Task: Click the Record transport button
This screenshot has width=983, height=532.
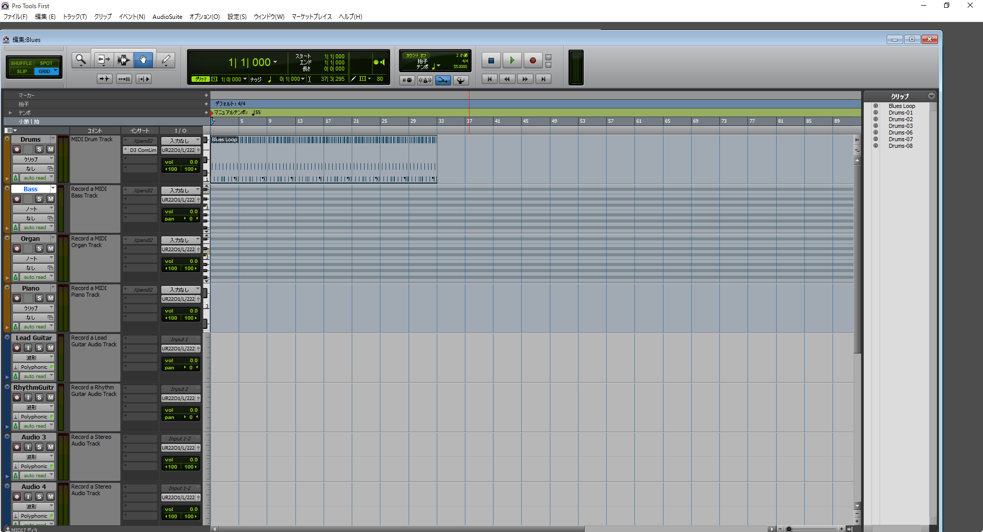Action: point(532,60)
